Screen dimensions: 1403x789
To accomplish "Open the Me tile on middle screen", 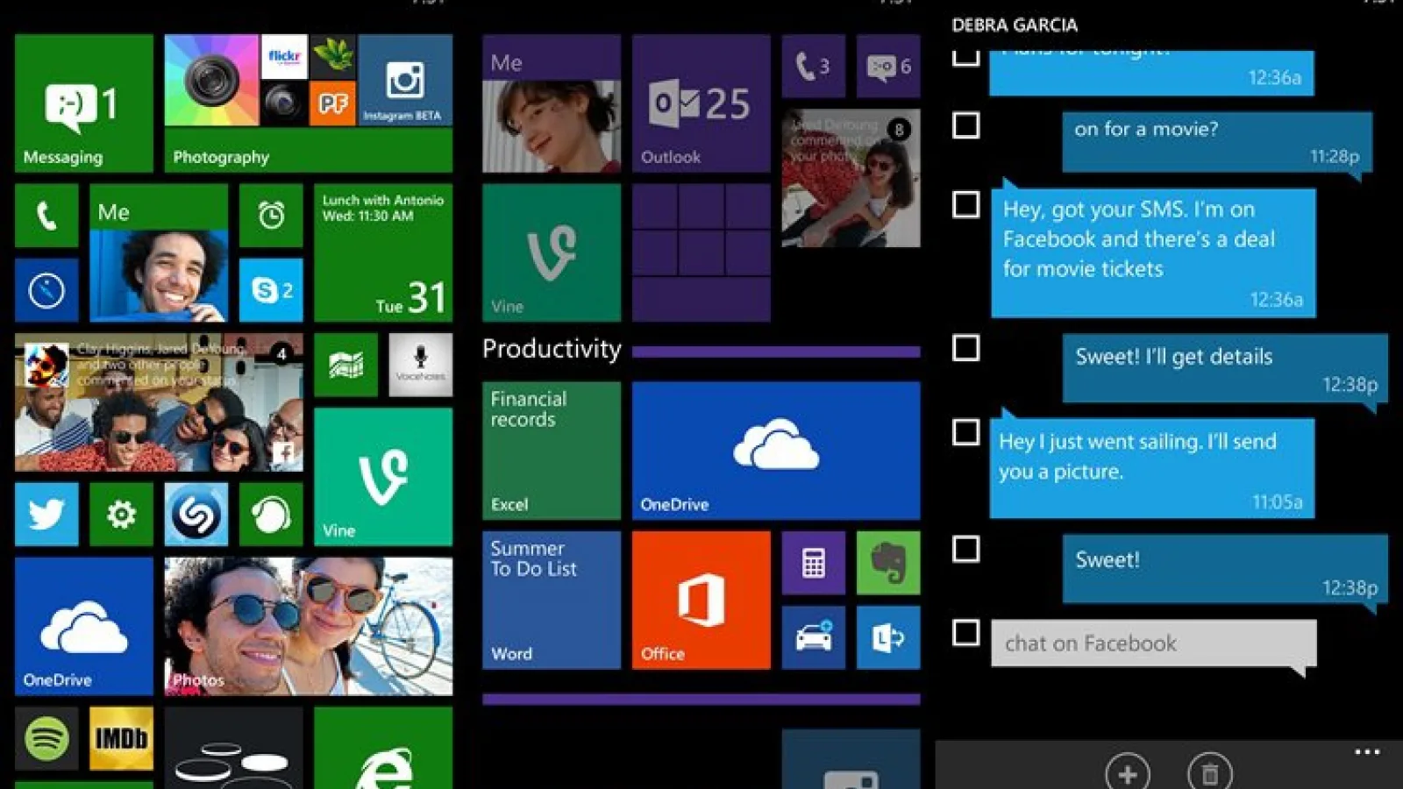I will (552, 103).
